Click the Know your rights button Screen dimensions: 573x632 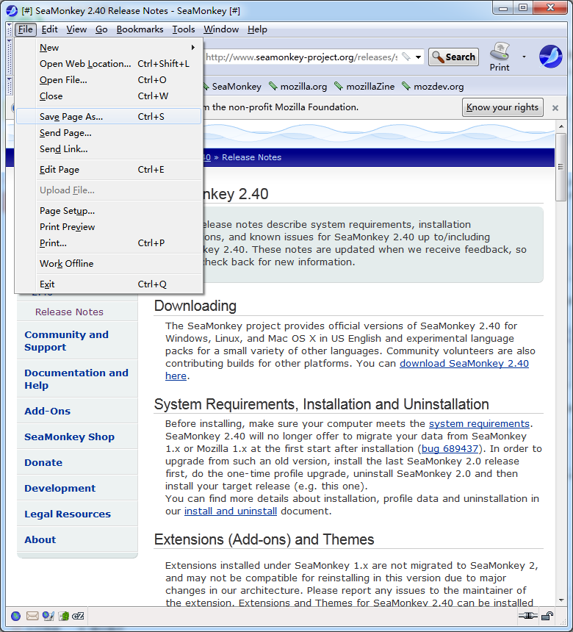coord(502,107)
